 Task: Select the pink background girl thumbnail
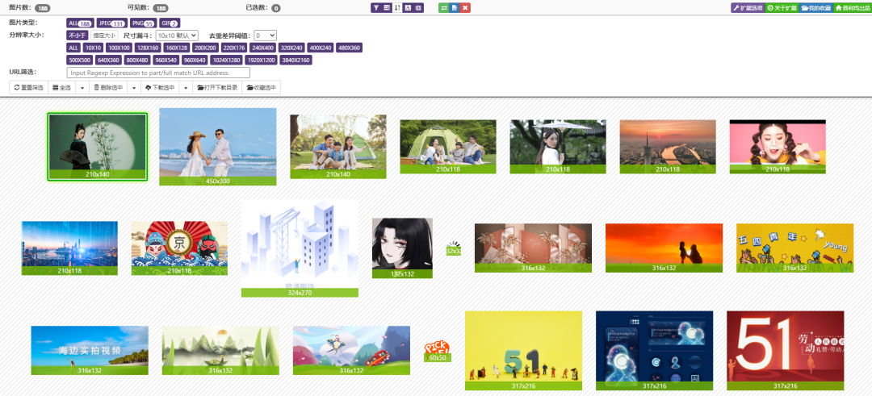pos(778,146)
